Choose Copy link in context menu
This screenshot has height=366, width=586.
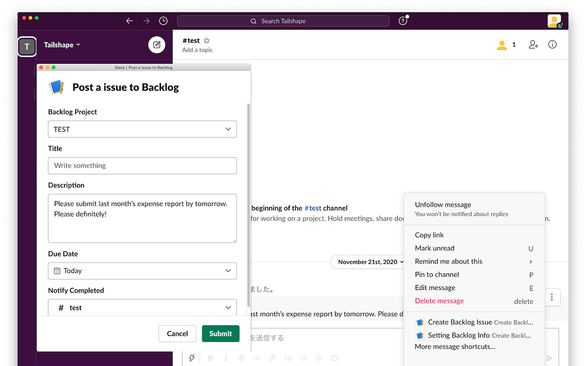[x=474, y=235]
